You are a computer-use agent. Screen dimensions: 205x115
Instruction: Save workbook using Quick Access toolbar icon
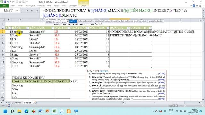5,2
